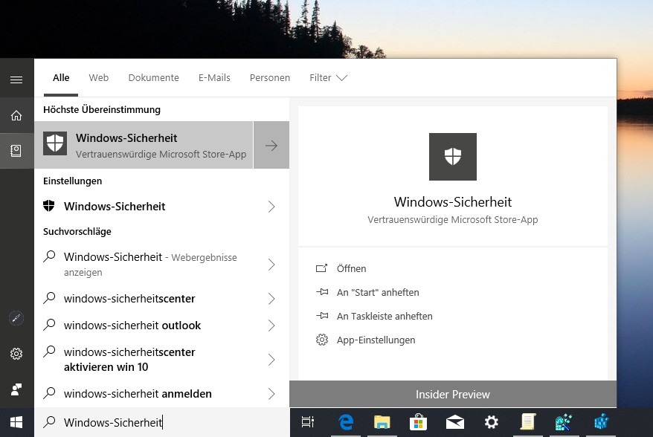Click the shield icon of top match
The image size is (653, 437).
pos(55,143)
